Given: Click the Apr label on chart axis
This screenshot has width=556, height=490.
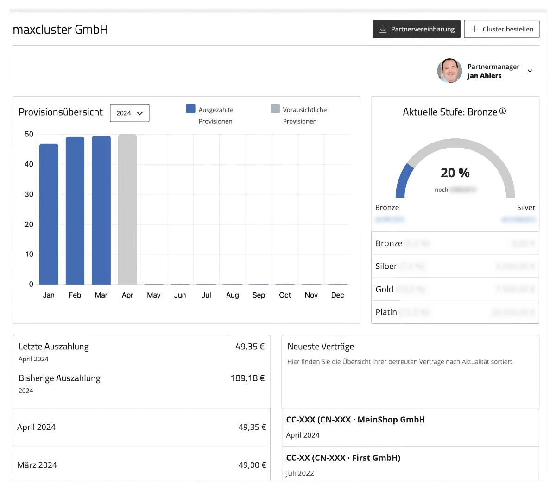Looking at the screenshot, I should [127, 295].
